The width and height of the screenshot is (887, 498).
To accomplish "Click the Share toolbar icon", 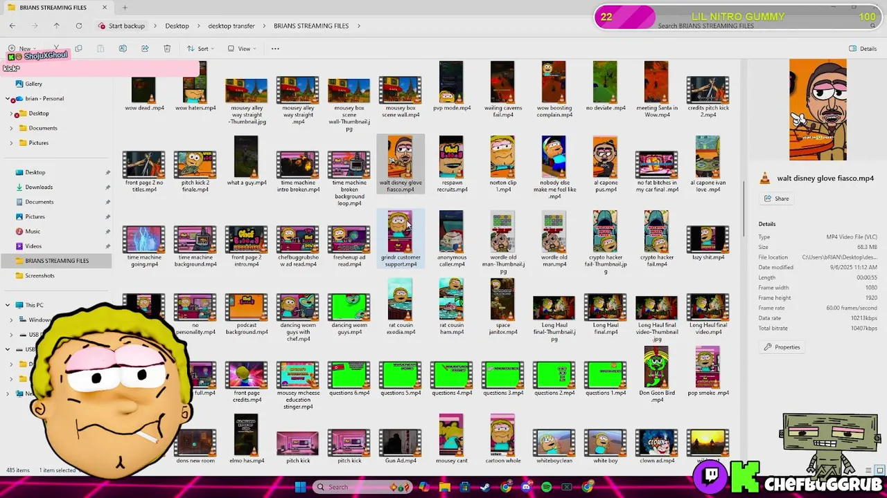I will 145,48.
